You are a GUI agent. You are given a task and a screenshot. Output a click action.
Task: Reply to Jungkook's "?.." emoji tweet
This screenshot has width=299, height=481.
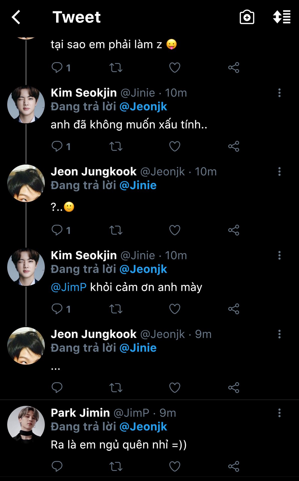coord(57,230)
